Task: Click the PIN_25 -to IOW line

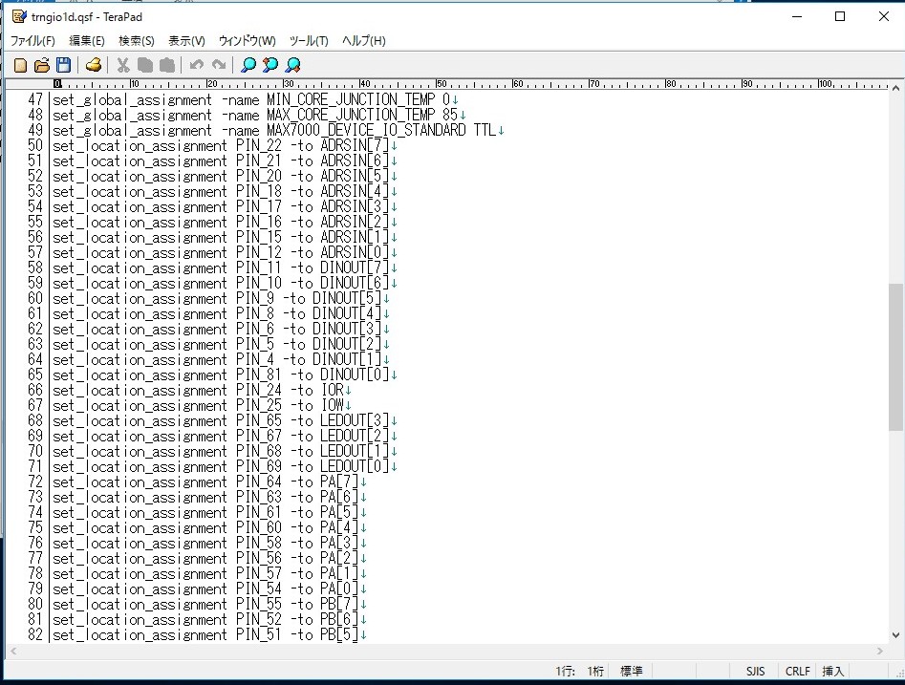Action: 198,406
